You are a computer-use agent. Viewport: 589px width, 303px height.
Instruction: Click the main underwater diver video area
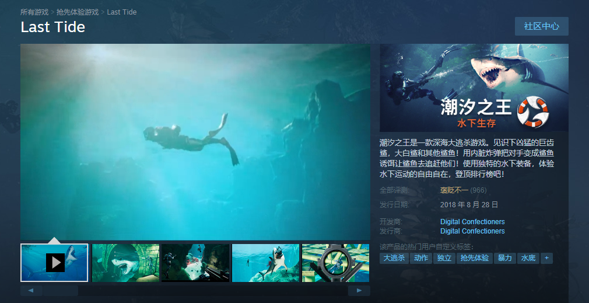pos(195,142)
